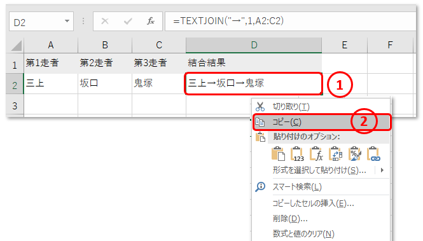This screenshot has height=241, width=423.
Task: Click cell containing 鬼塚
Action: coord(159,83)
